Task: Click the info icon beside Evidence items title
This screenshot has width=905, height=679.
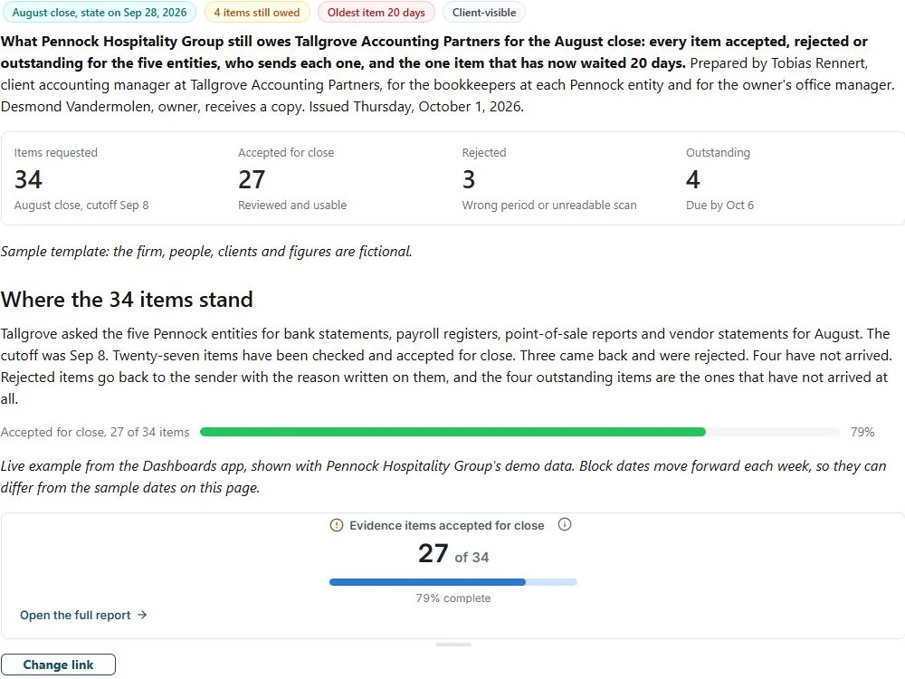Action: tap(565, 524)
